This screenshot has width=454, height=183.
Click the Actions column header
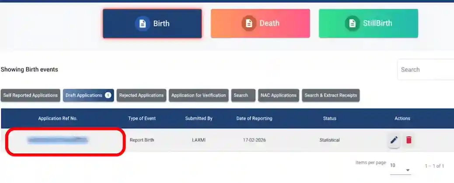pyautogui.click(x=402, y=118)
